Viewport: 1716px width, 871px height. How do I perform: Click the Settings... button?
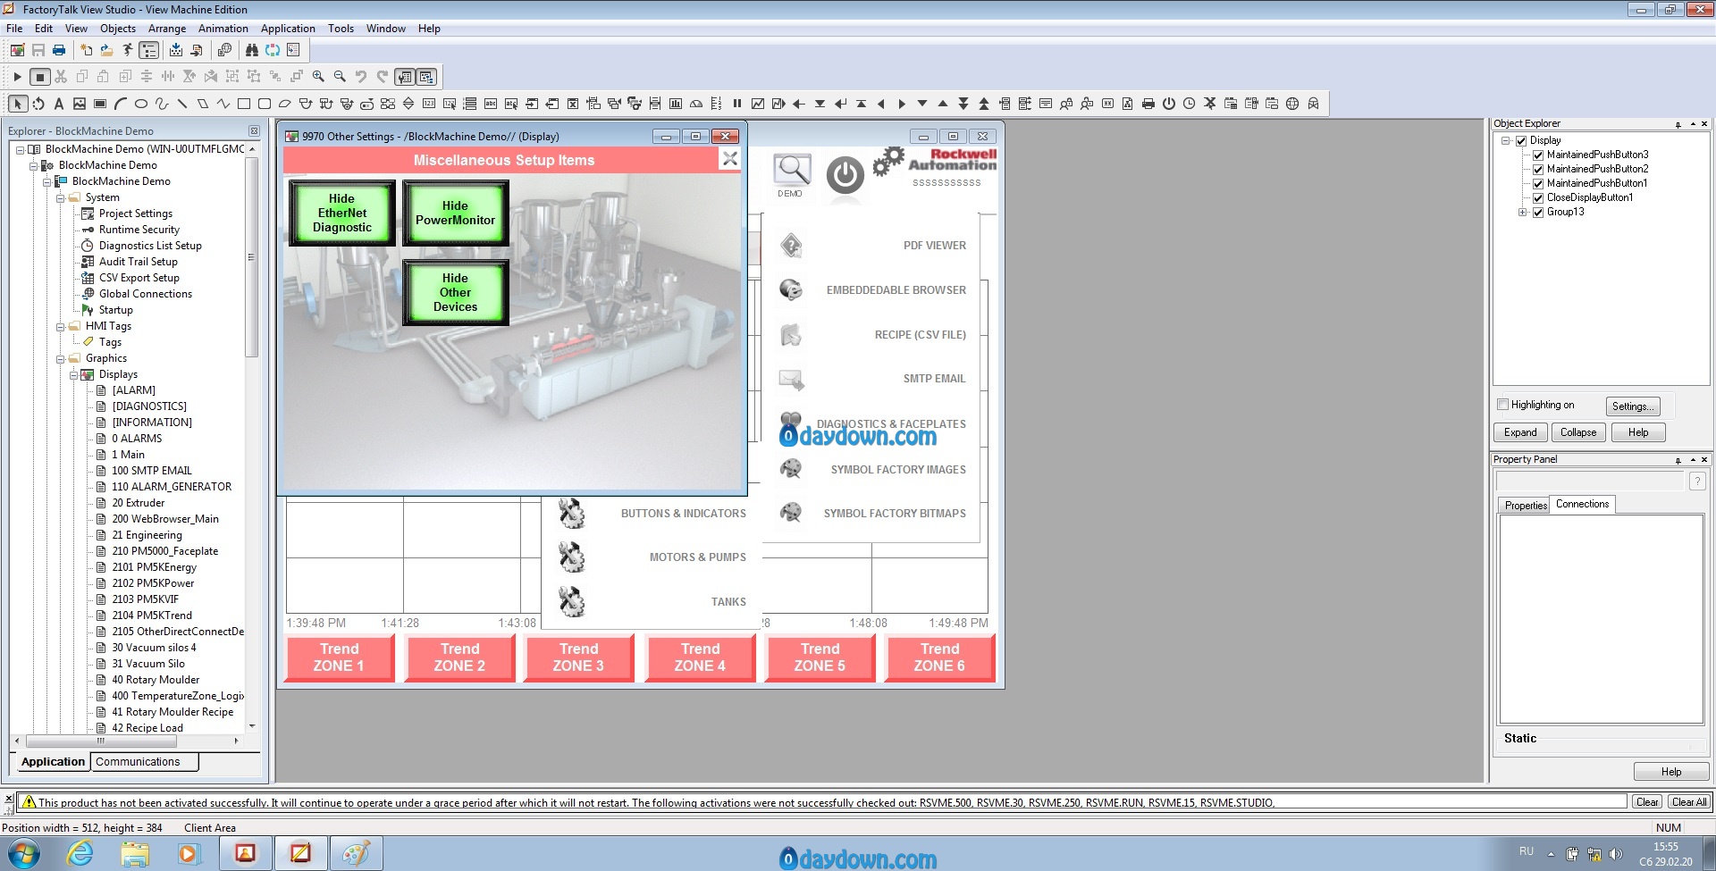pos(1633,406)
